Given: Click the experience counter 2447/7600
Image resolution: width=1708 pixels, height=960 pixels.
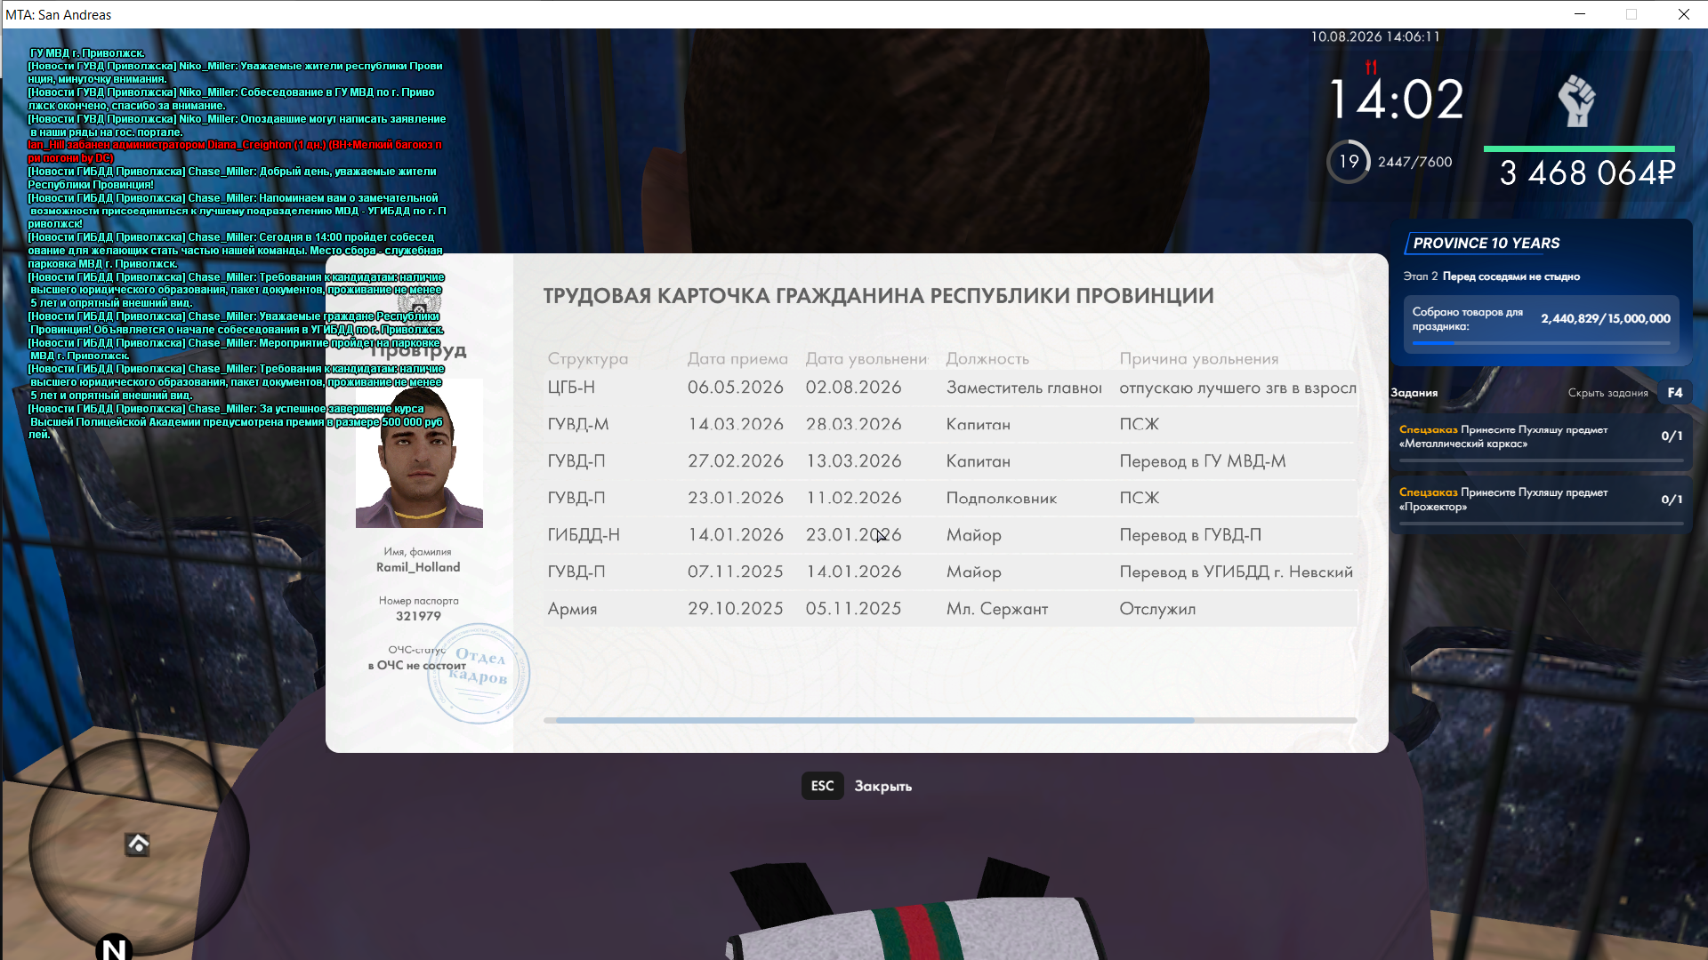Looking at the screenshot, I should point(1414,162).
